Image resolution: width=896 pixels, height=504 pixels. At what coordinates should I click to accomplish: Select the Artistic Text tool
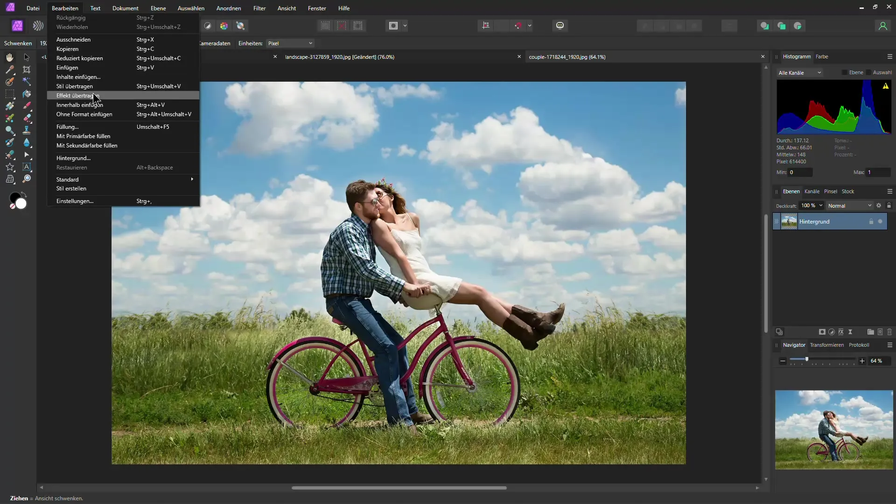tap(27, 167)
